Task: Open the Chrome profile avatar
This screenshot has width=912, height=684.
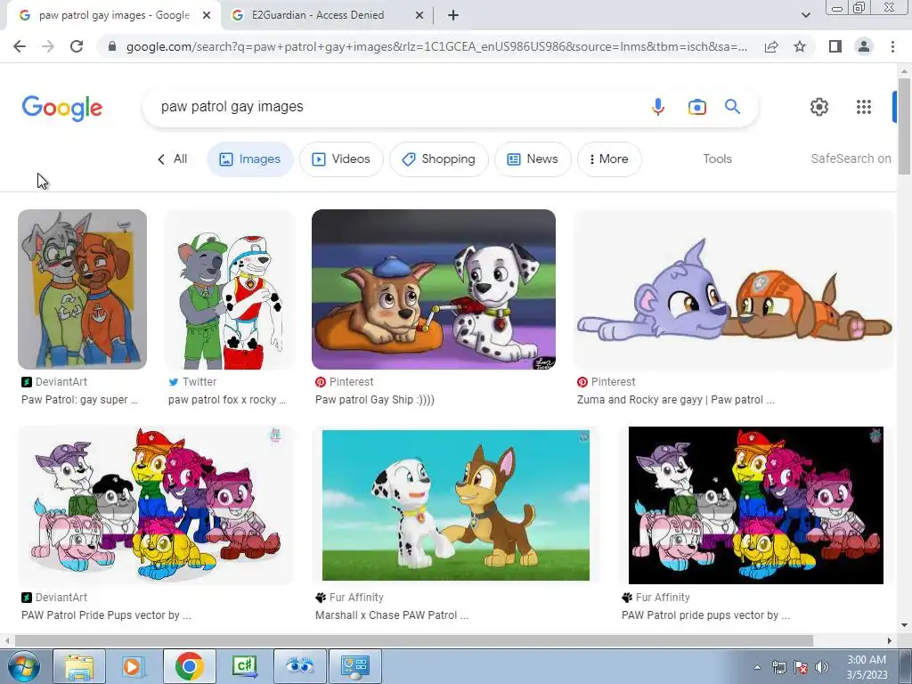Action: click(864, 46)
